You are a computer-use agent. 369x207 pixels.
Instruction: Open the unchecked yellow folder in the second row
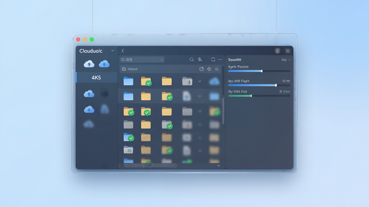pos(146,96)
